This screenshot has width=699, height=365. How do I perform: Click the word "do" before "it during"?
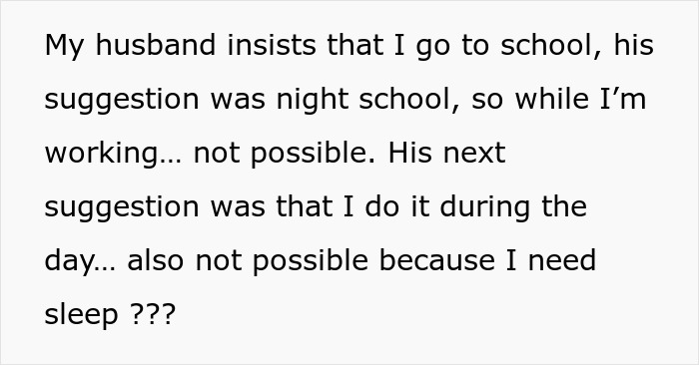pos(382,206)
